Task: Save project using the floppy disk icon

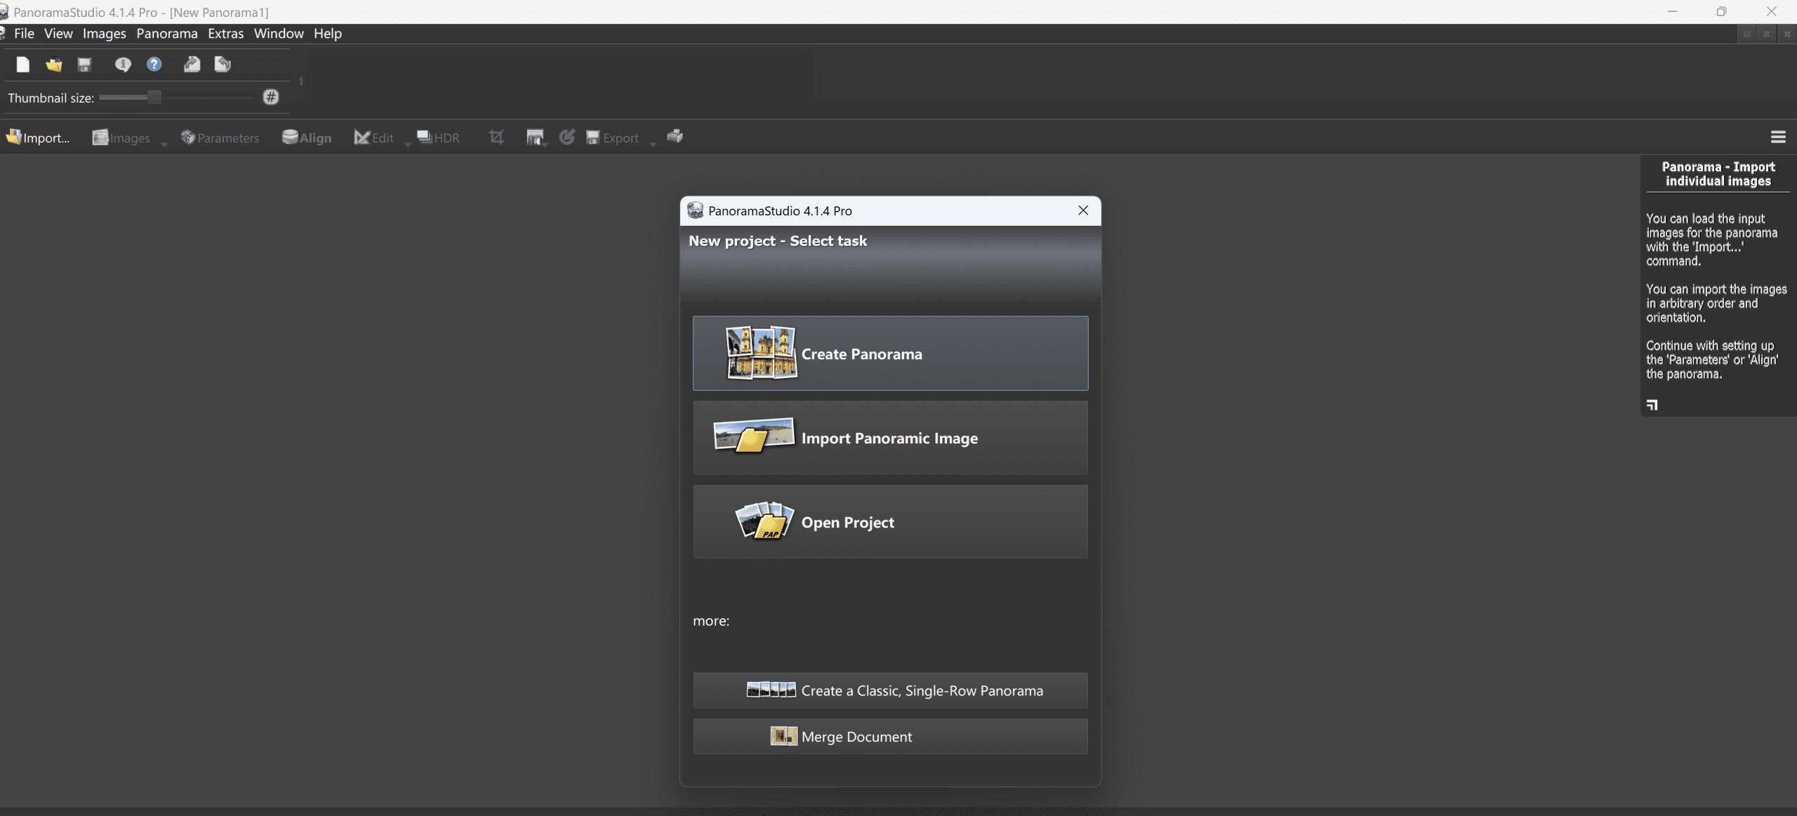Action: tap(85, 65)
